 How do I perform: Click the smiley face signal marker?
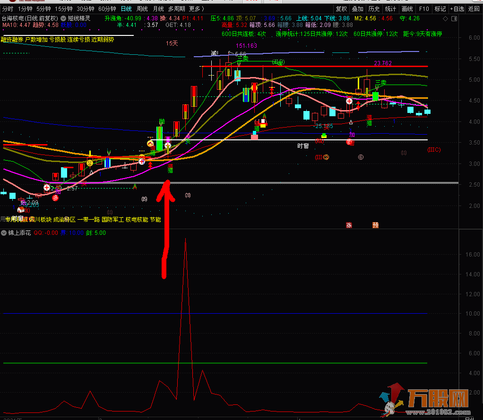click(90, 163)
